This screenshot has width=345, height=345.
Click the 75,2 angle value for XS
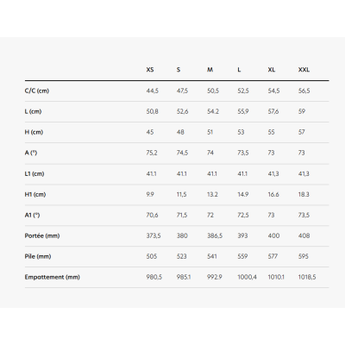pos(152,153)
